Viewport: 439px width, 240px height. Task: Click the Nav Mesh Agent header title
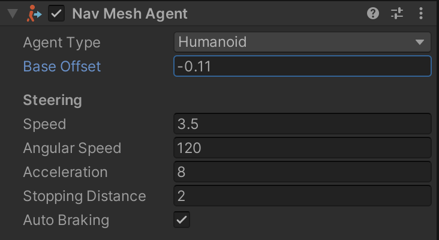point(130,14)
